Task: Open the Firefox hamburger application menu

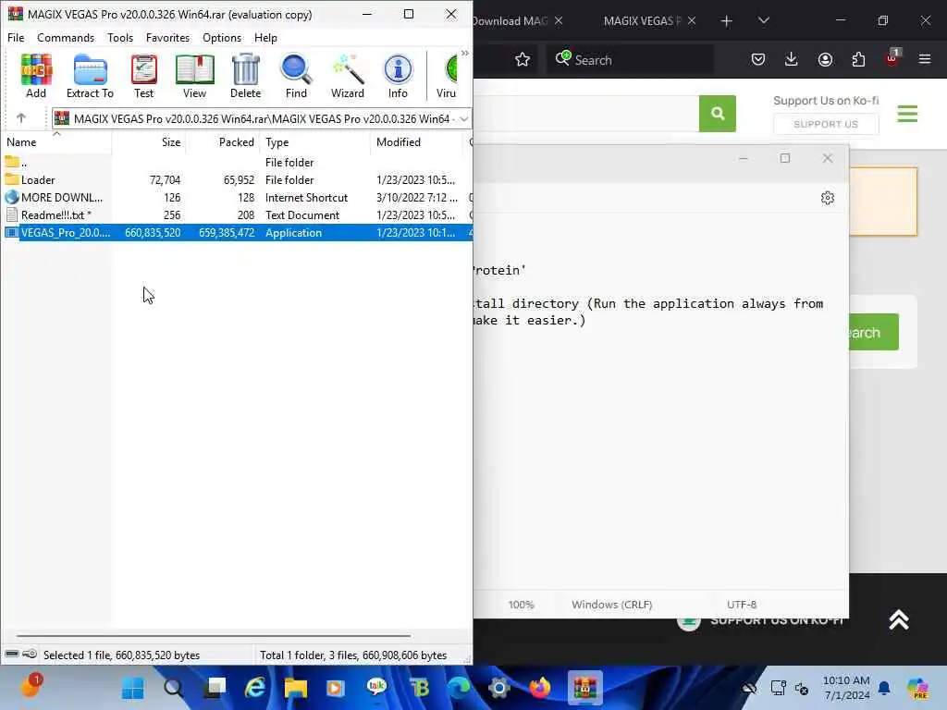Action: pyautogui.click(x=925, y=59)
